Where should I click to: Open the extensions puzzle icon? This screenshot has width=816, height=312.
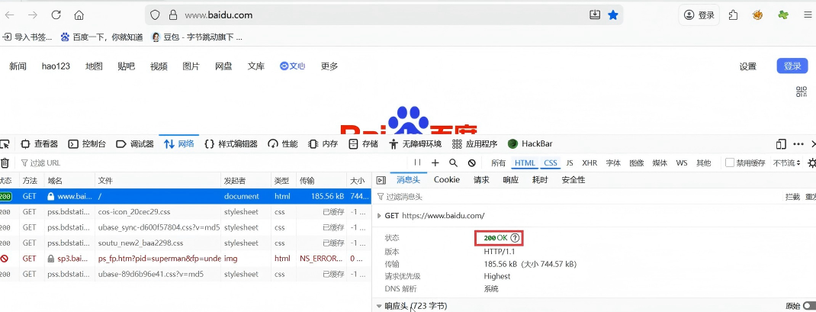(x=733, y=15)
